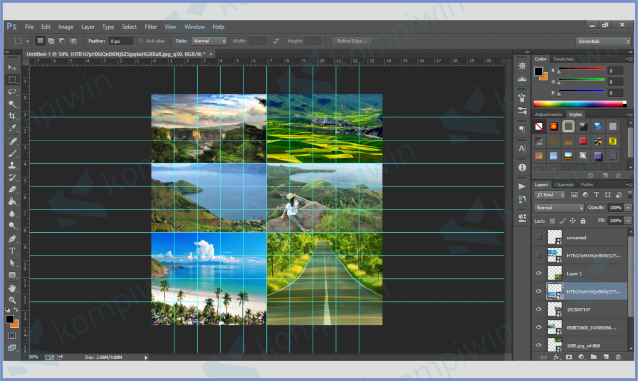Screen dimensions: 638x381
Task: Click the color spectrum ramp bar
Action: tap(580, 104)
